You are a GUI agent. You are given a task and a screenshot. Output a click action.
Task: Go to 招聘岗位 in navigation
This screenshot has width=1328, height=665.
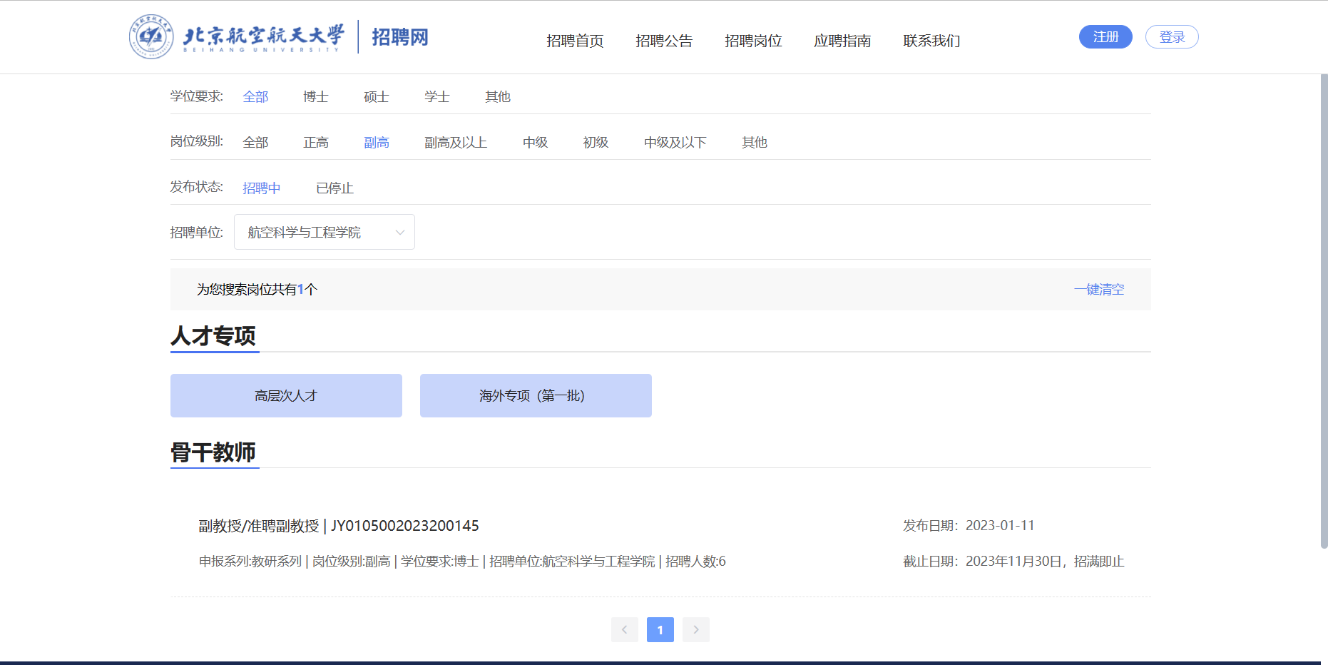point(753,41)
